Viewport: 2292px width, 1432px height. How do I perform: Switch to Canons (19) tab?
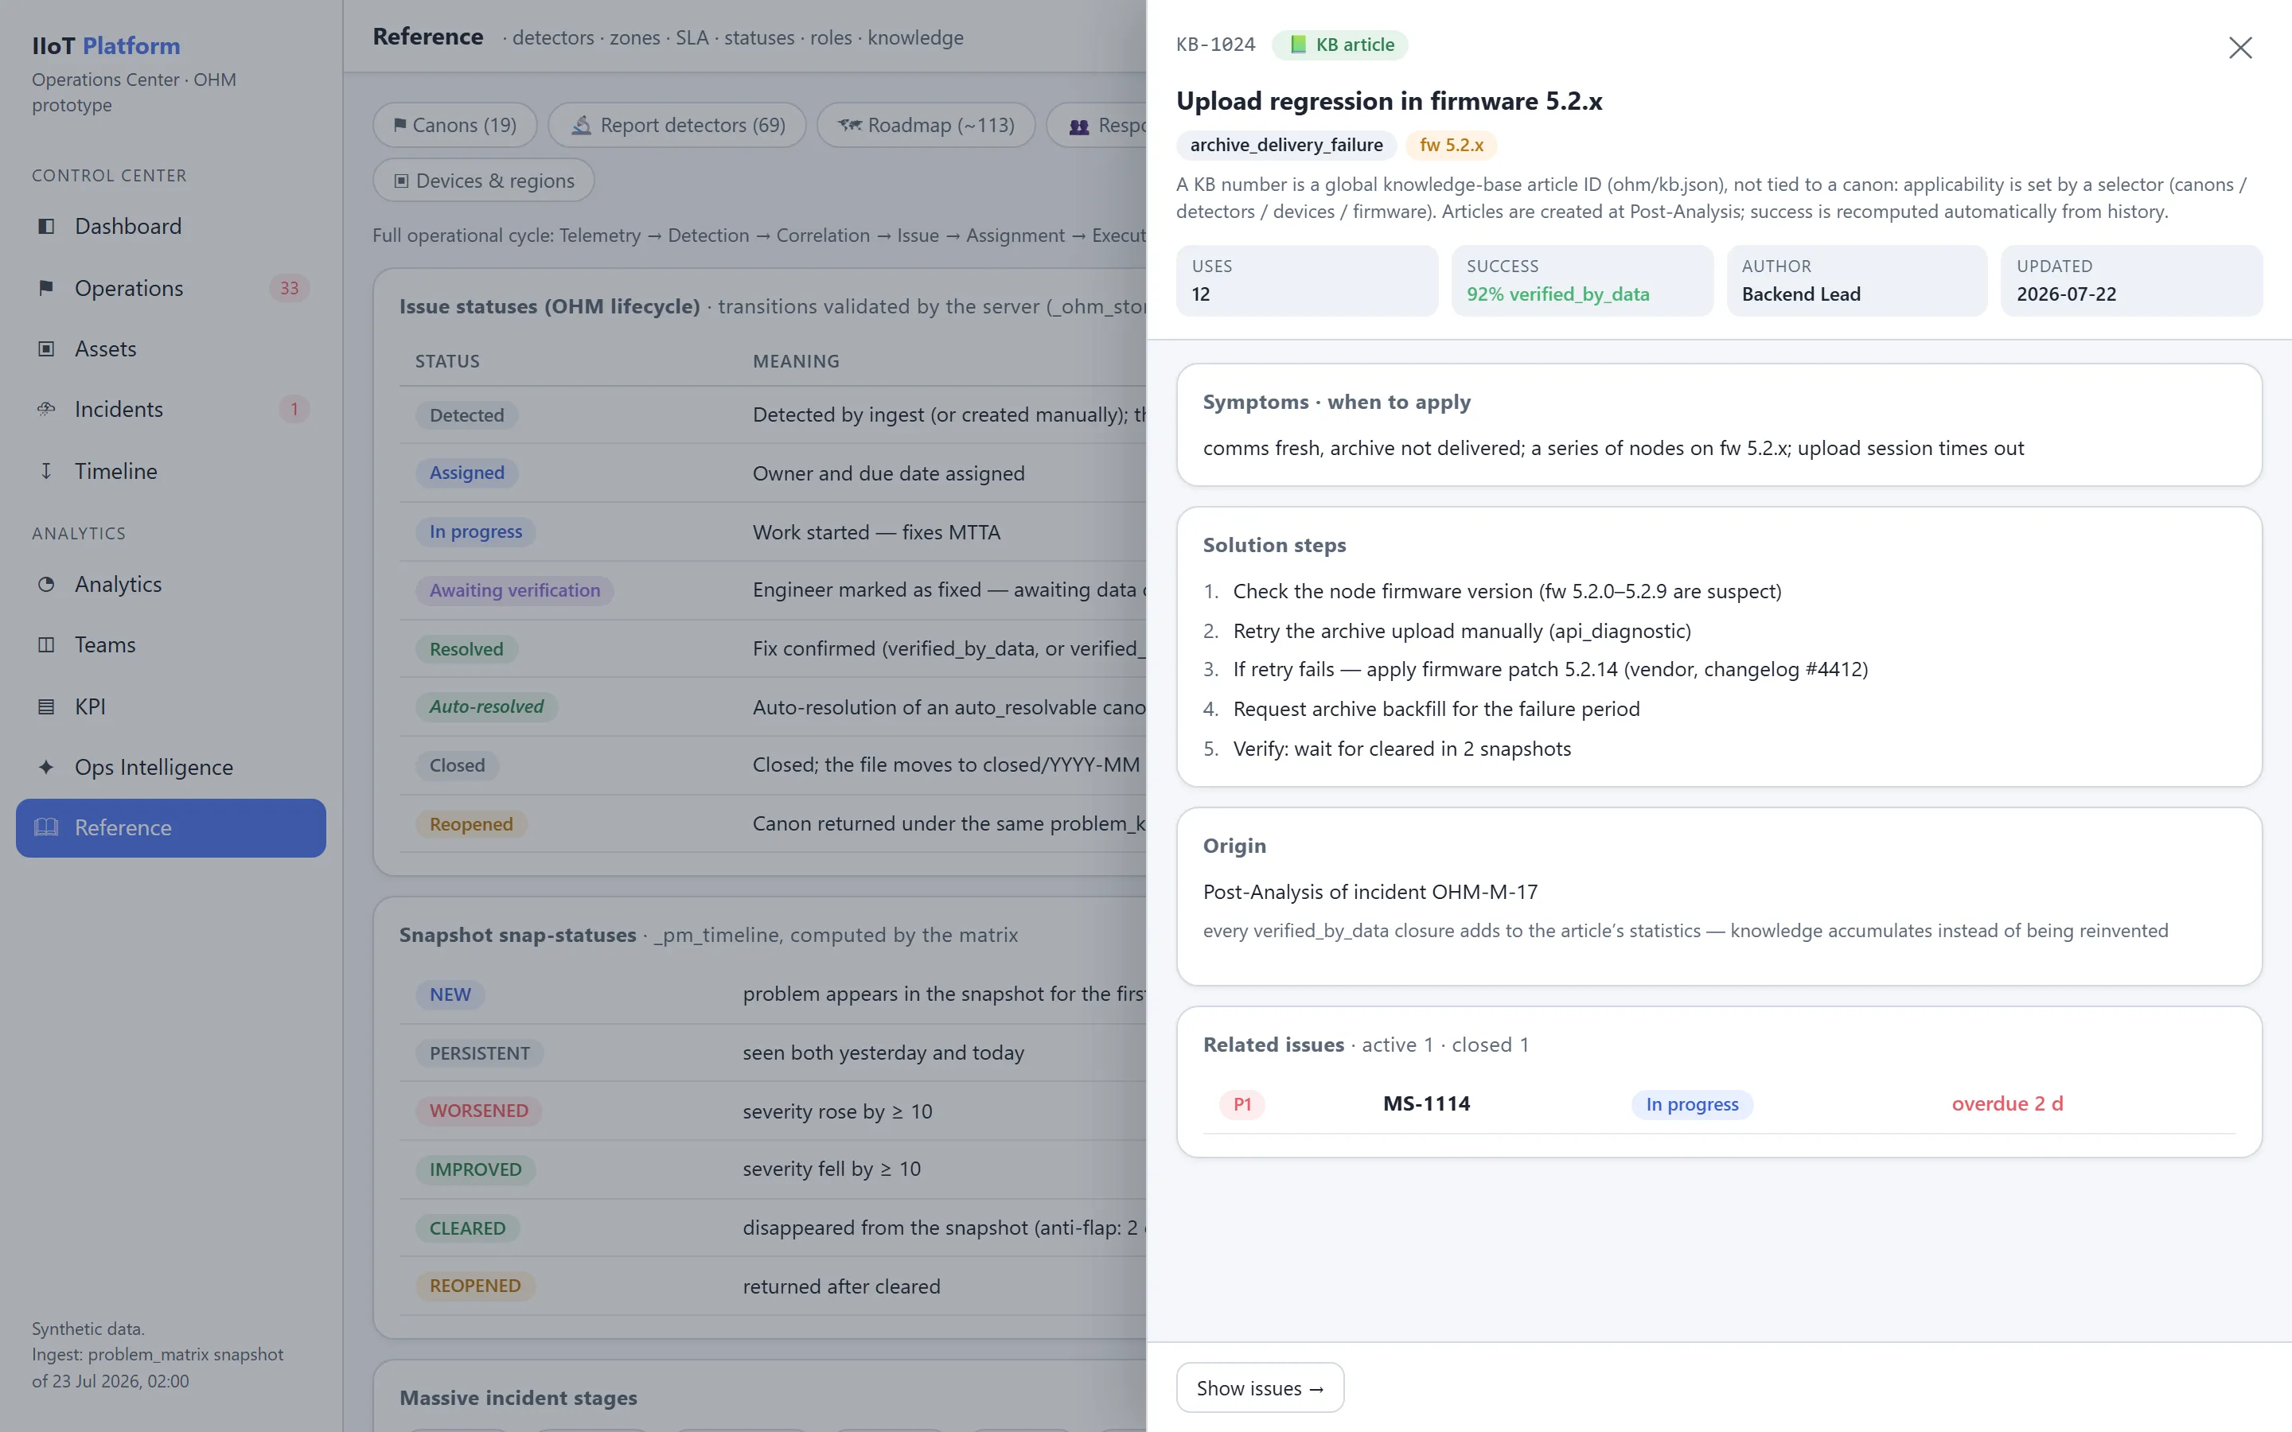[454, 125]
